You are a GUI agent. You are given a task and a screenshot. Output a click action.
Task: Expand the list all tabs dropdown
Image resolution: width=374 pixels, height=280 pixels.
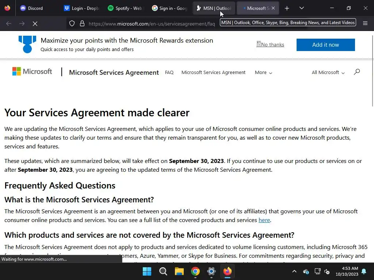tap(301, 8)
